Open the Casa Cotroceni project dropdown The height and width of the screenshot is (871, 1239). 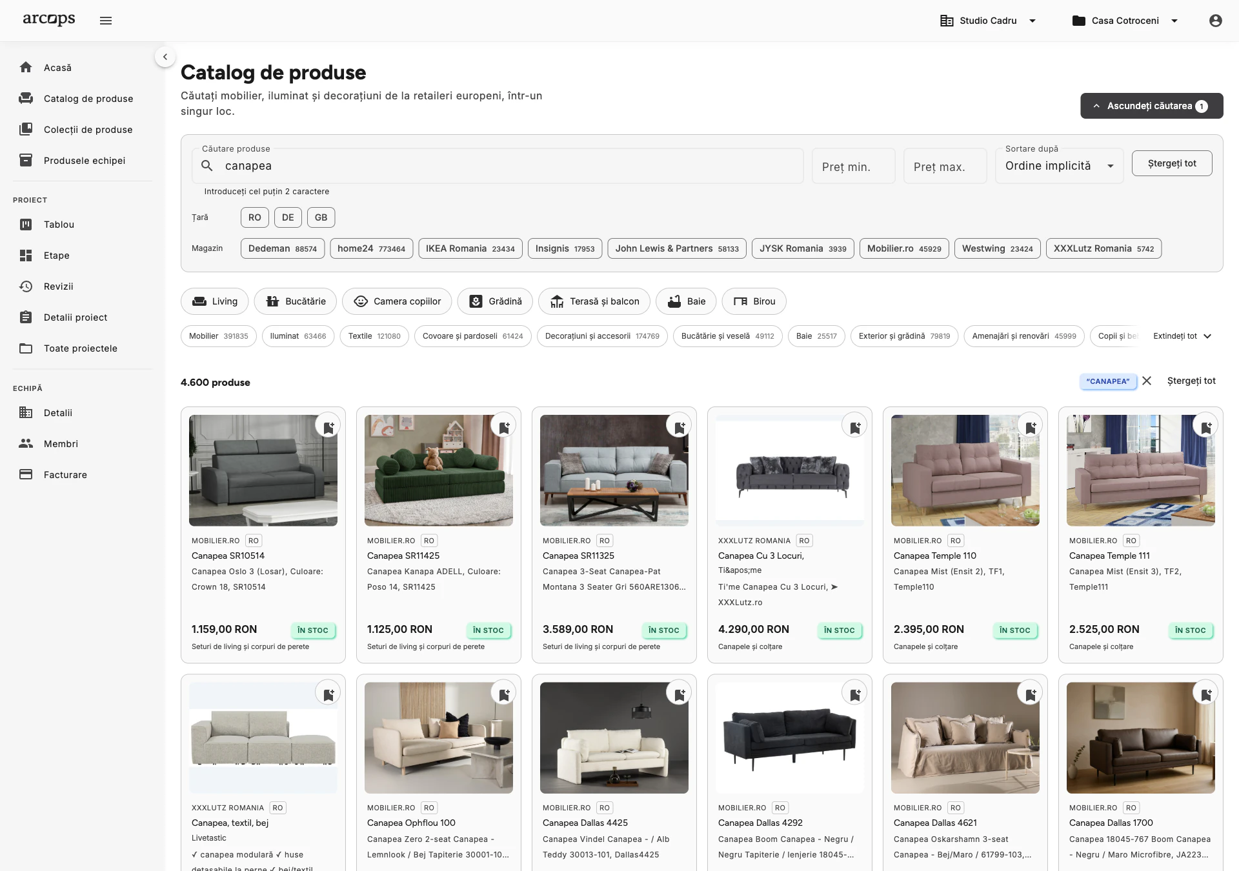coord(1125,21)
